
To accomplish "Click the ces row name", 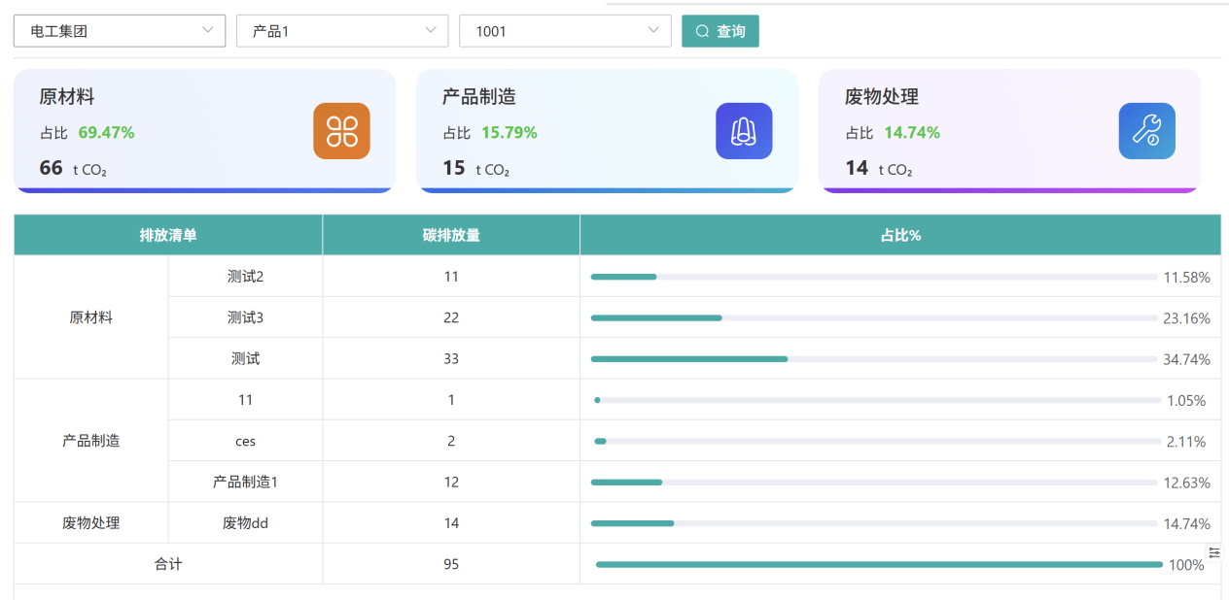I will [246, 442].
